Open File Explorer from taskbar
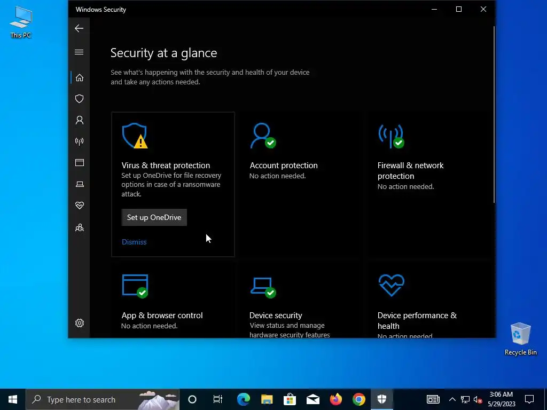The image size is (547, 410). (x=267, y=399)
